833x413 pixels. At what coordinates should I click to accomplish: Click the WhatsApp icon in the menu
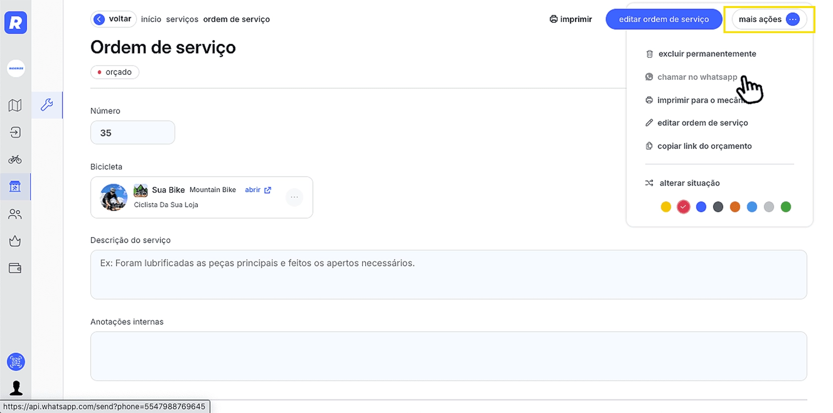click(x=649, y=77)
